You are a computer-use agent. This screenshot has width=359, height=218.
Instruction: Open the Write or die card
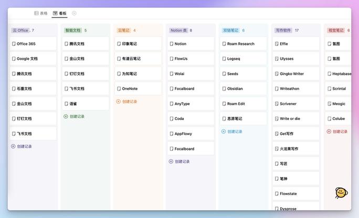(296, 119)
